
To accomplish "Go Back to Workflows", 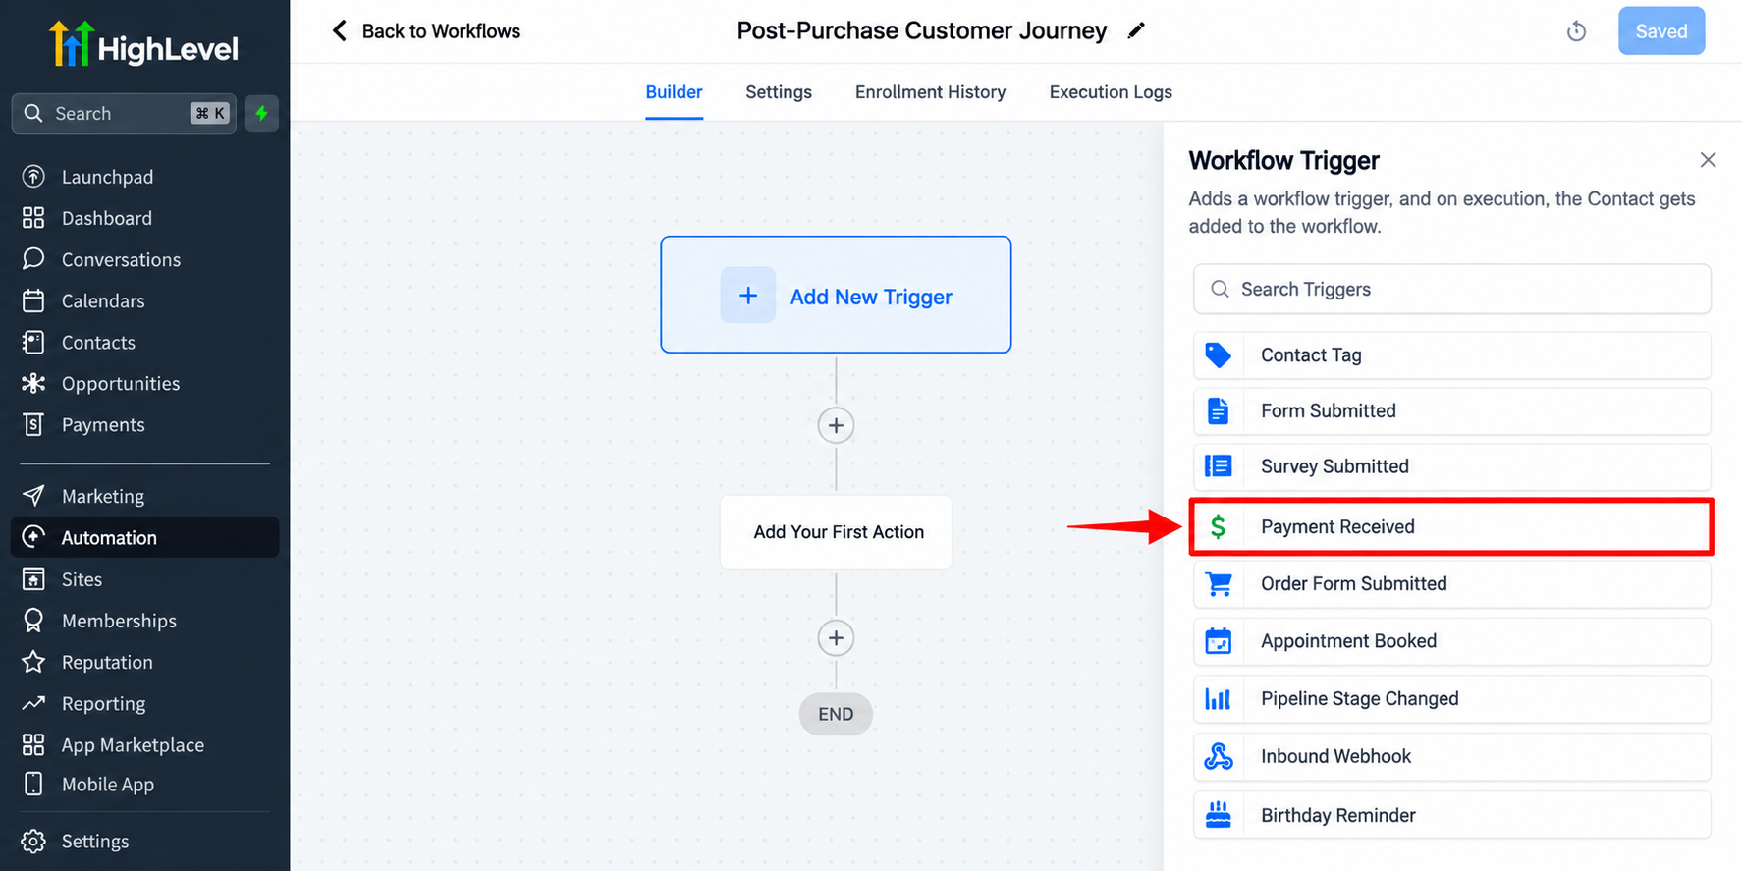I will tap(426, 31).
